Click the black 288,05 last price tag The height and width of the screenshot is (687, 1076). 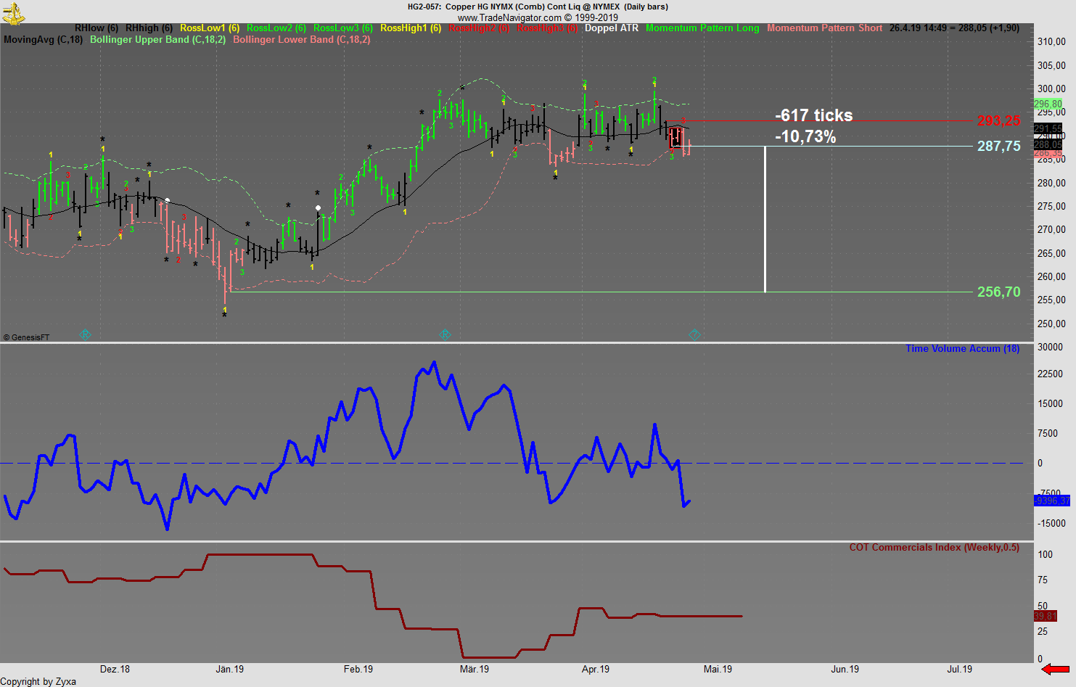pos(1048,145)
